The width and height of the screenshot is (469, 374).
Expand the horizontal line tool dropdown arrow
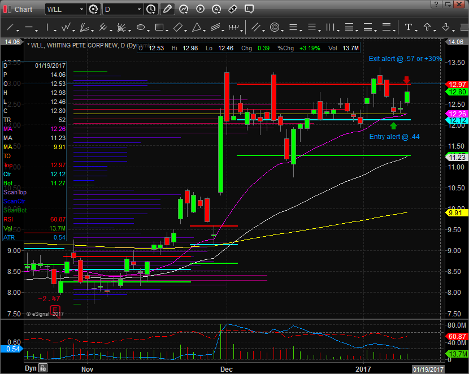[x=36, y=31]
